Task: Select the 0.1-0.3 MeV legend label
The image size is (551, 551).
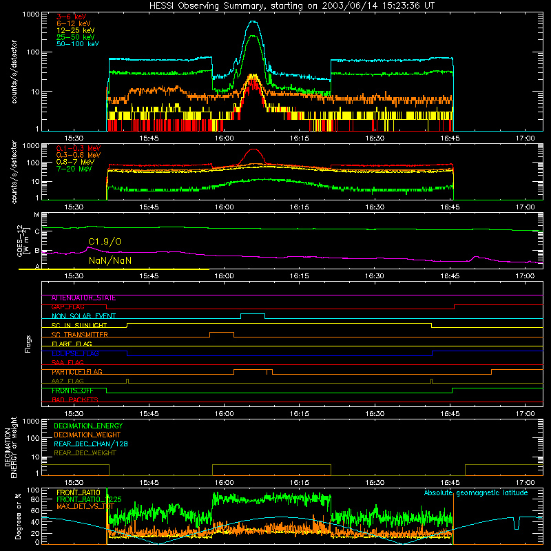Action: pos(79,148)
